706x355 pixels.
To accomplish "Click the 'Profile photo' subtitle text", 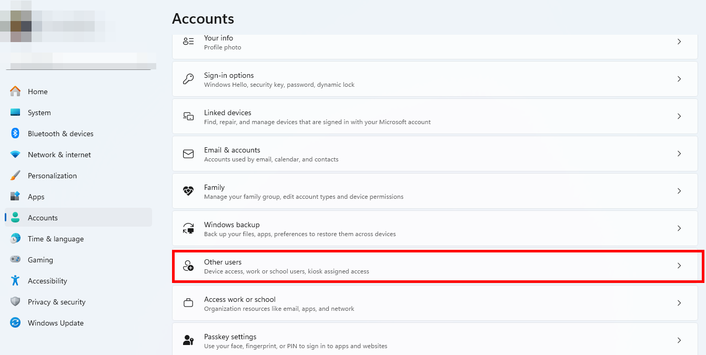I will point(223,47).
